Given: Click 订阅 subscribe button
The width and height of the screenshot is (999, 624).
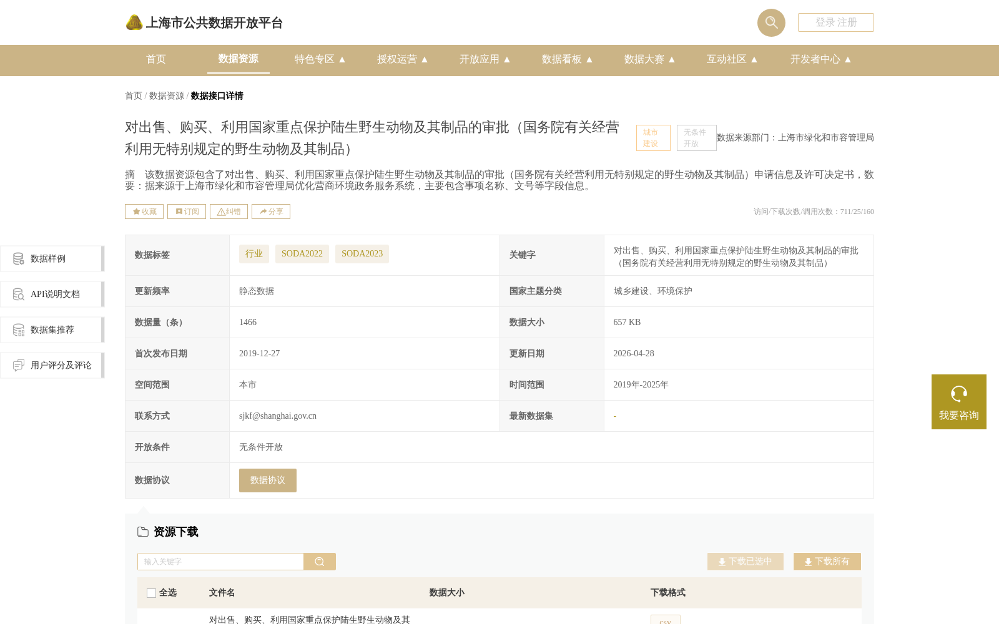Looking at the screenshot, I should click(187, 212).
